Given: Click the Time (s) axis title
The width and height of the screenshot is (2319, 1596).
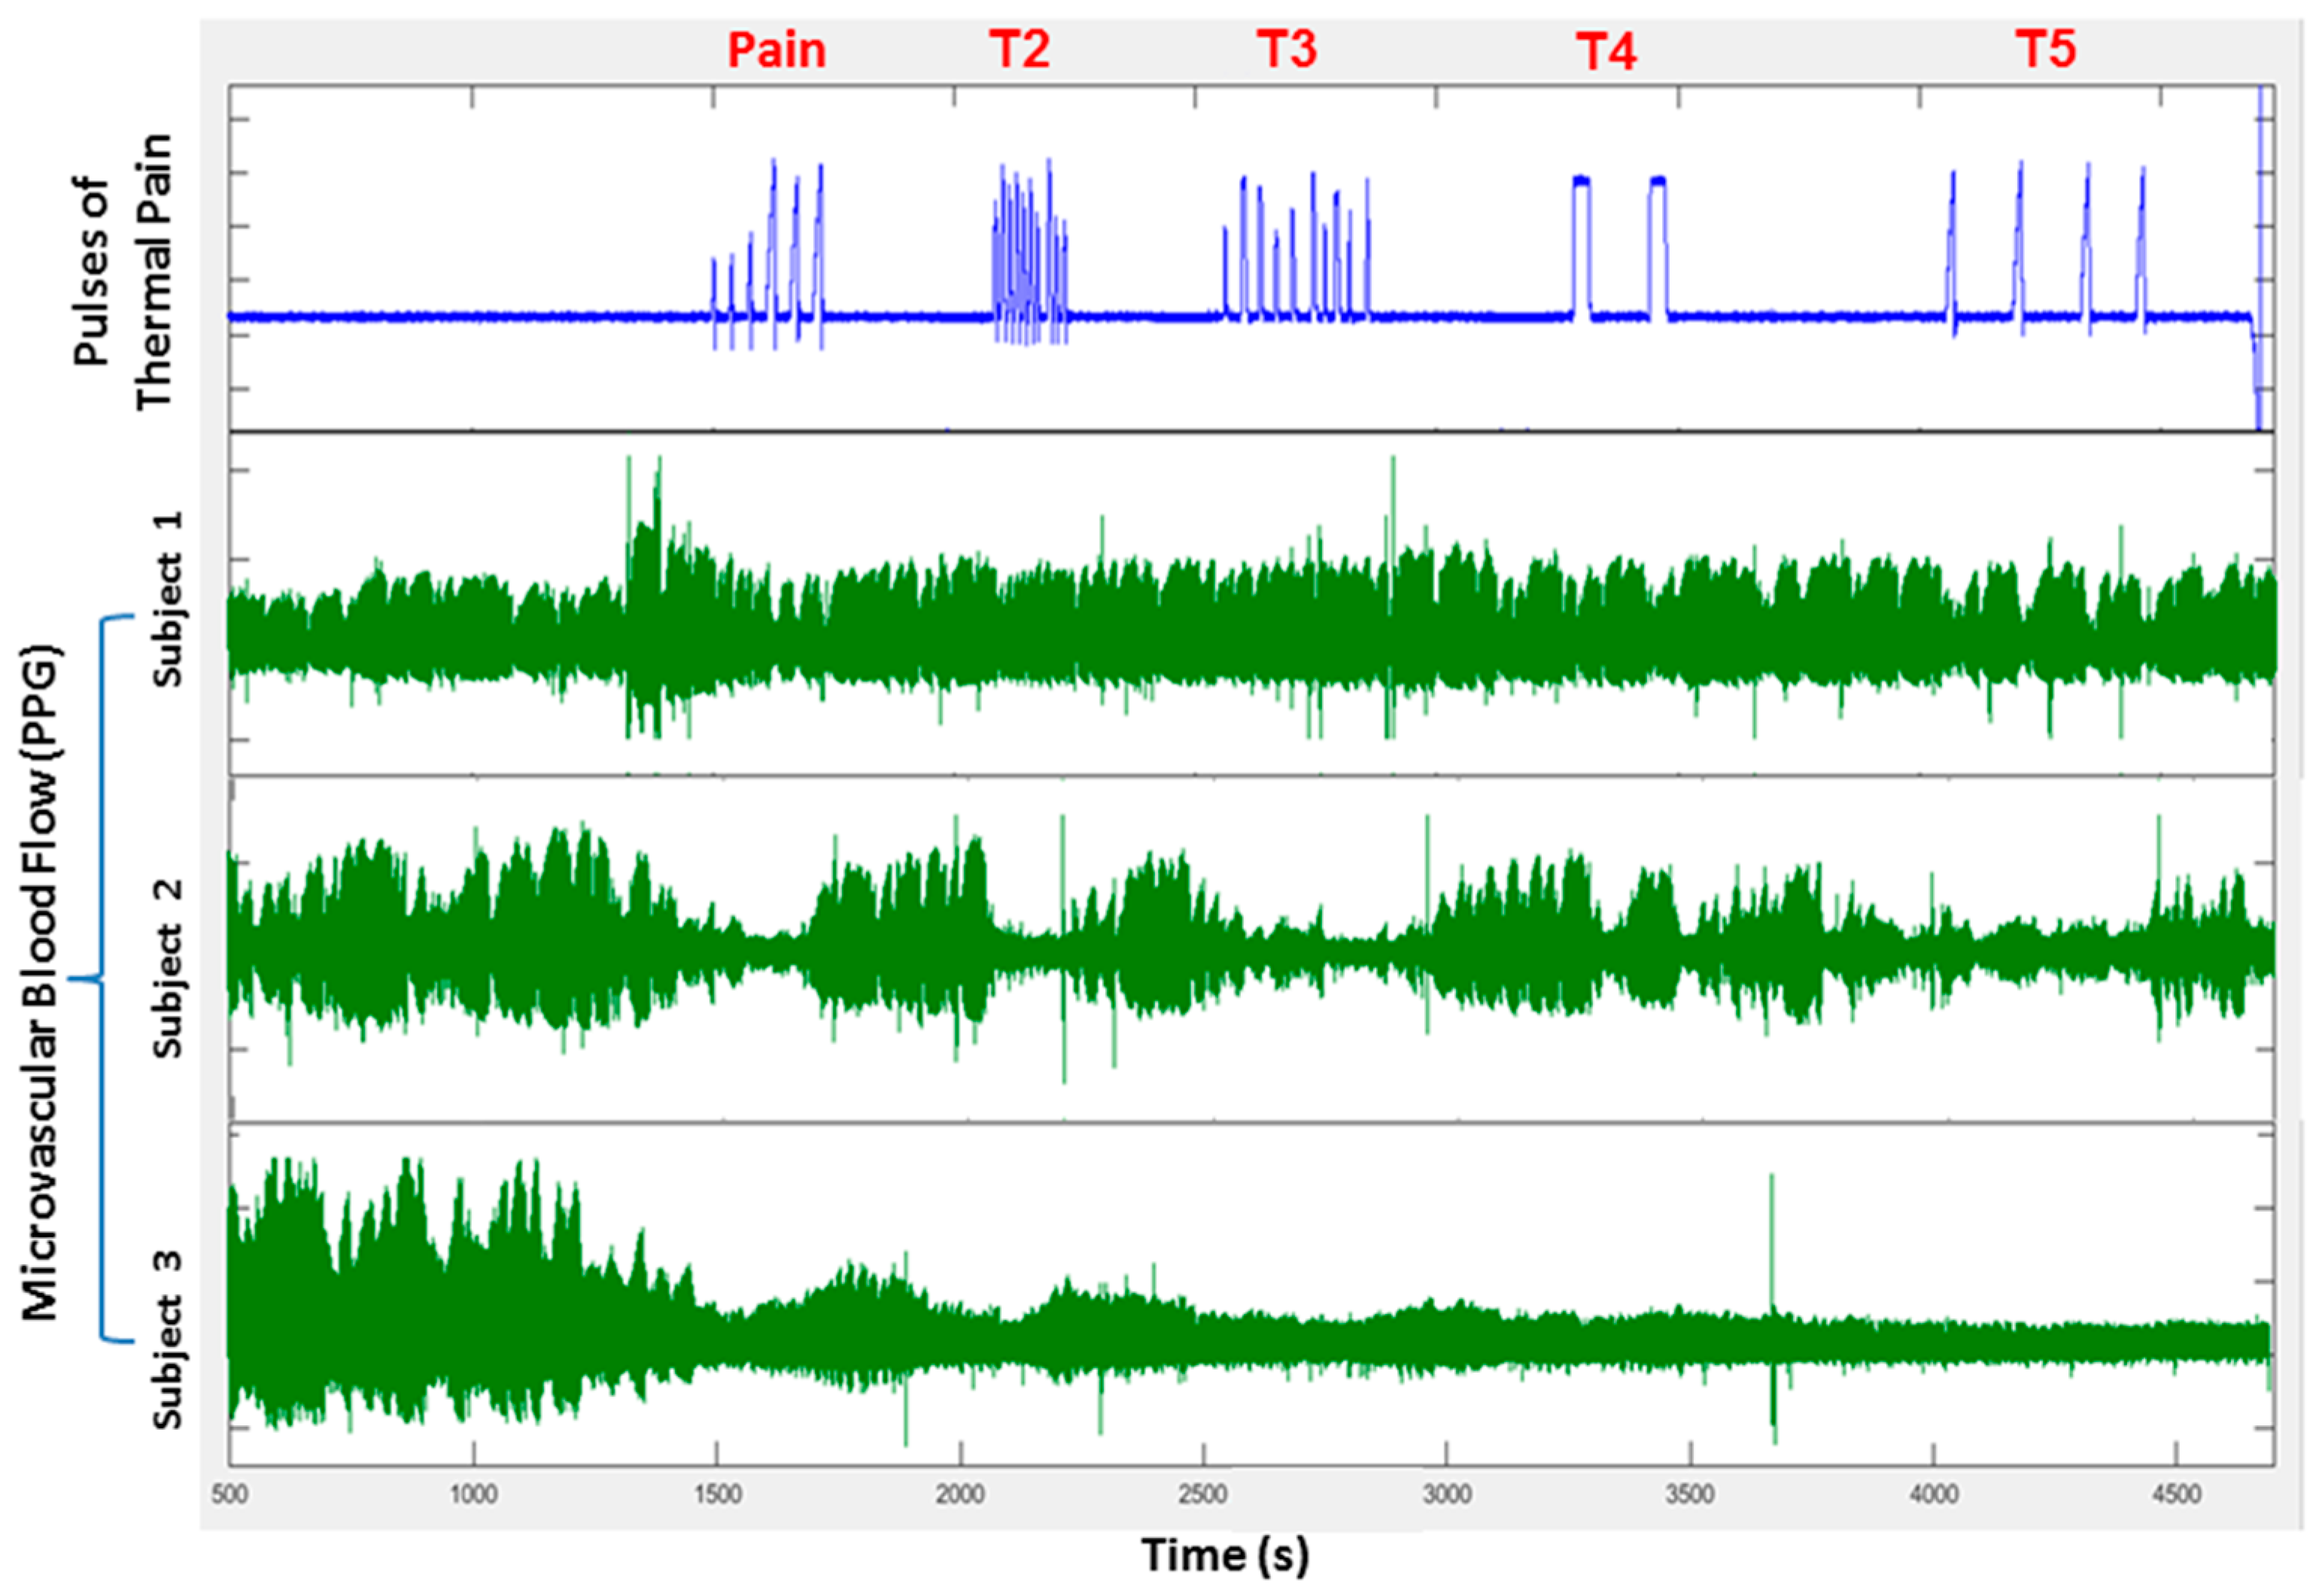Looking at the screenshot, I should coord(1226,1556).
